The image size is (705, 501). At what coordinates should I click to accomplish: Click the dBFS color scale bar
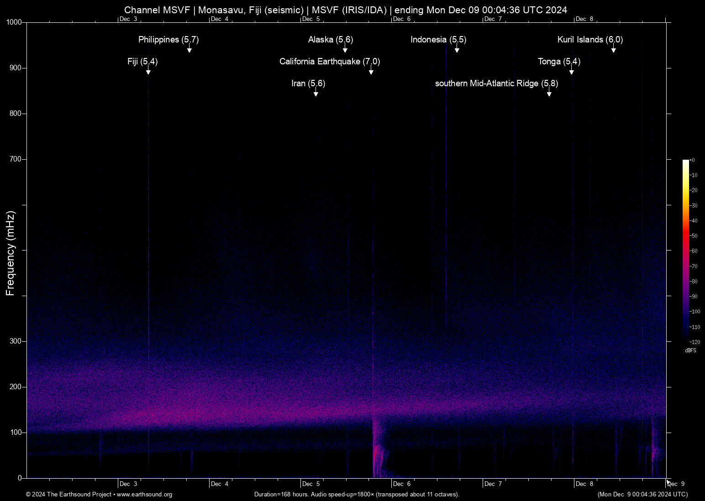click(685, 251)
